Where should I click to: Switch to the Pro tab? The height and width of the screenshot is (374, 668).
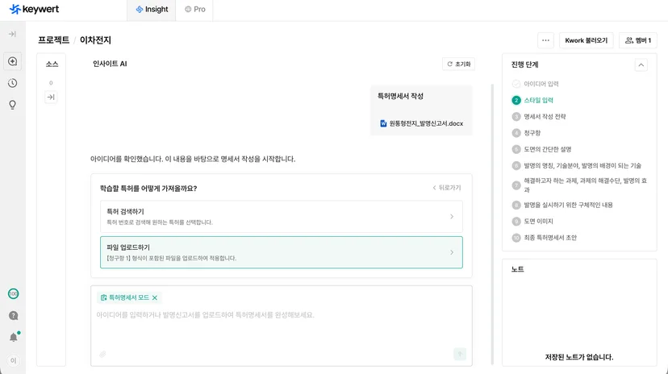pos(194,10)
